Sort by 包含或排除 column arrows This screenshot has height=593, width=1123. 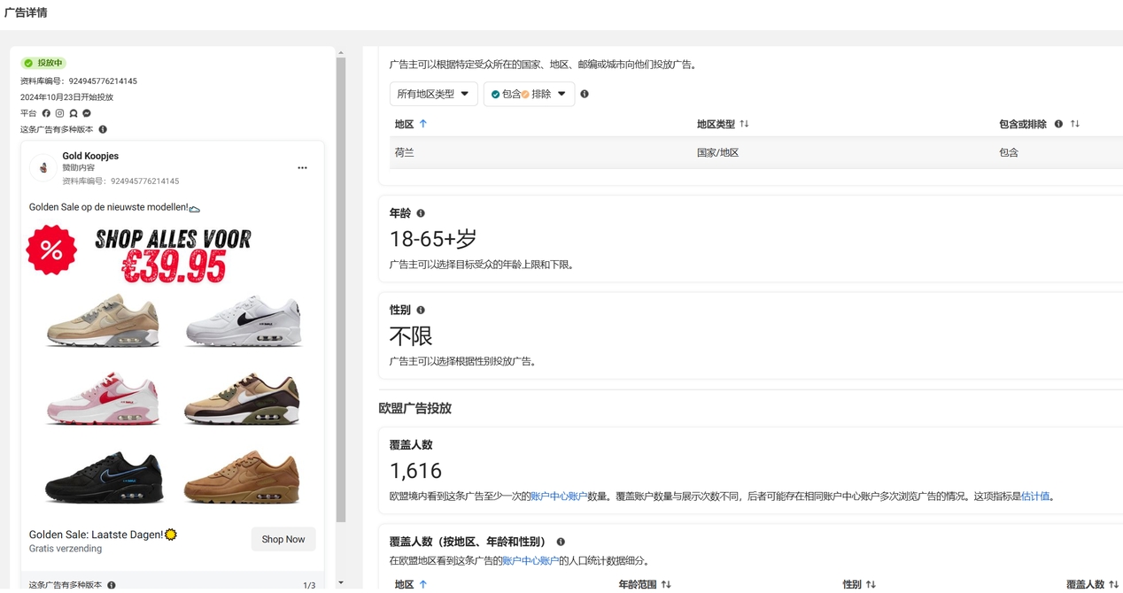point(1075,124)
